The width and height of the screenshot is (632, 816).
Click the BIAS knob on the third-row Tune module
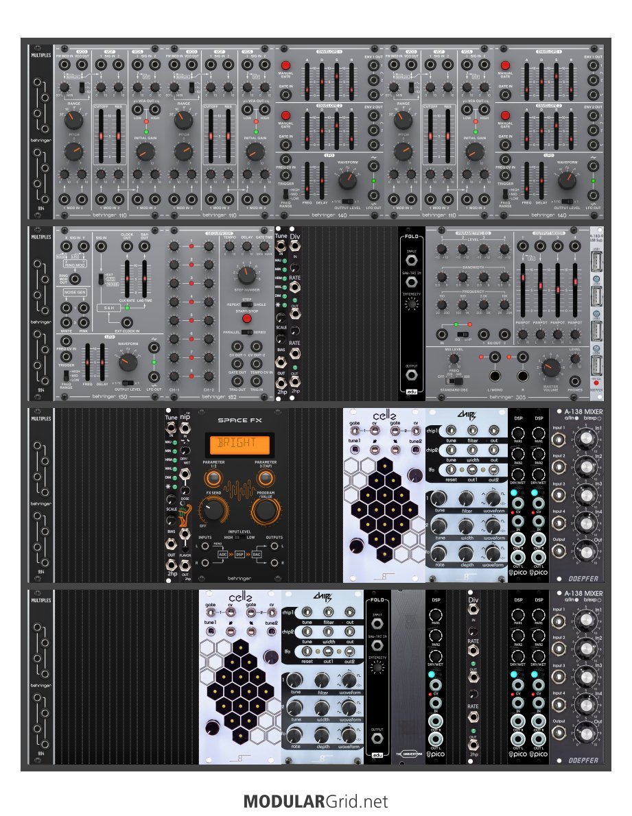point(171,521)
